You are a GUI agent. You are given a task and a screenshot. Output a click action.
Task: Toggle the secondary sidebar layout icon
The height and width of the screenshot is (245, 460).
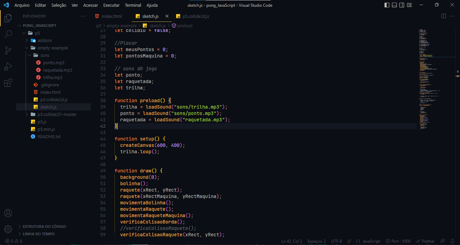pyautogui.click(x=402, y=5)
